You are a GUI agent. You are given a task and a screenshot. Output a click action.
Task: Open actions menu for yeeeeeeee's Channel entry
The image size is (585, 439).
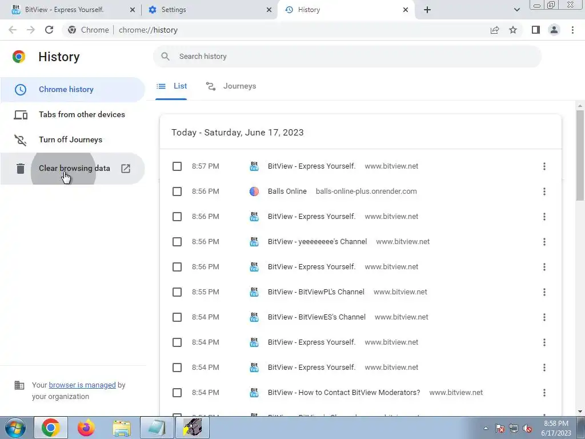click(544, 242)
